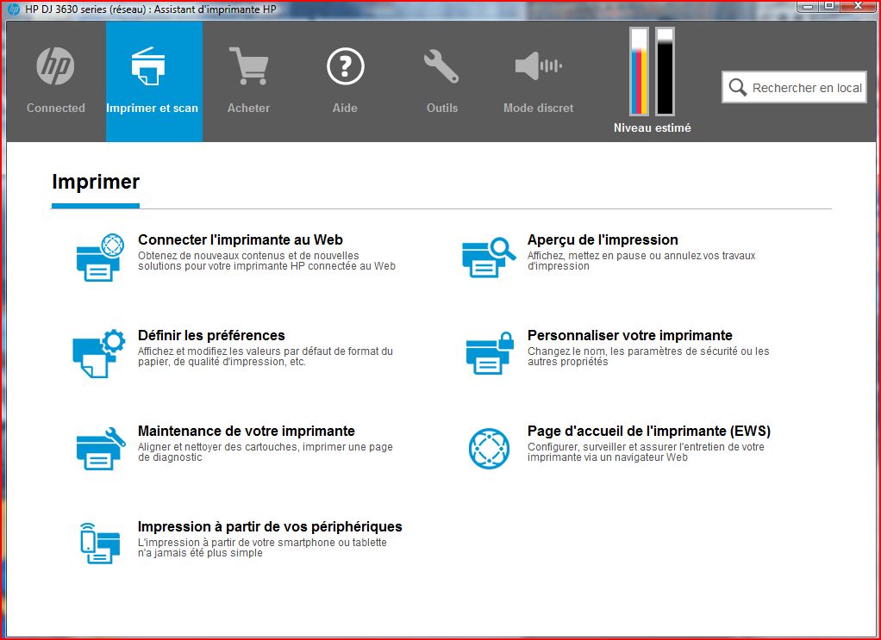This screenshot has height=640, width=881.
Task: Click the Rechercher en local search field
Action: click(x=795, y=87)
